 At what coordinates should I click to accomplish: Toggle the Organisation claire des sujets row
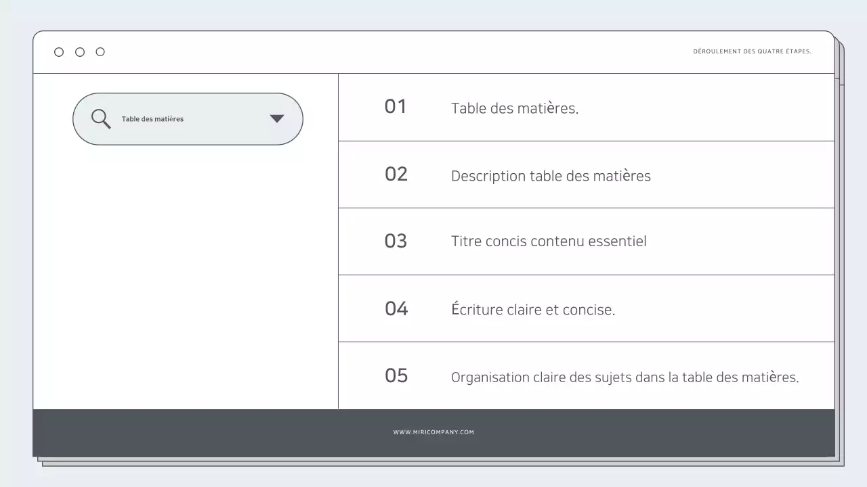[x=625, y=377]
